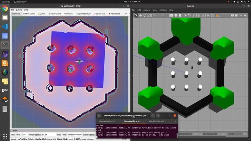Click the ROS Time field in RViz
Screen dimensions: 251x141
25,135
